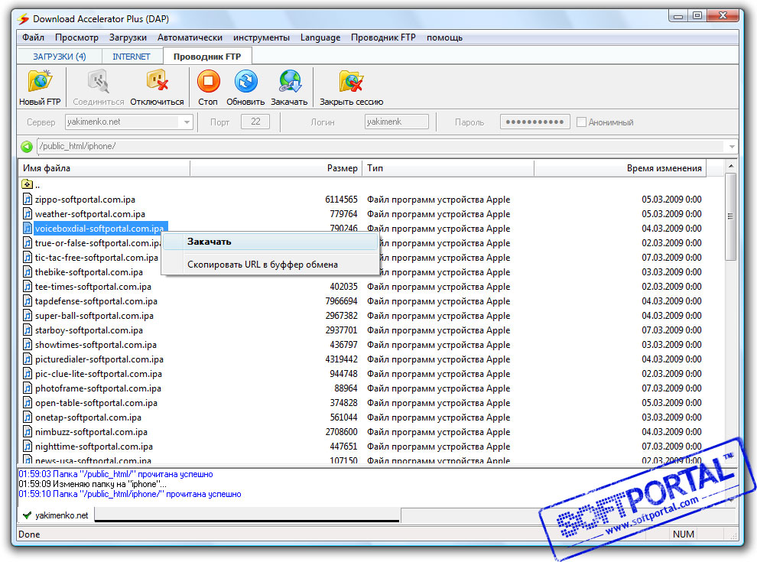757x562 pixels.
Task: Open the Автоматически menu
Action: click(x=190, y=37)
